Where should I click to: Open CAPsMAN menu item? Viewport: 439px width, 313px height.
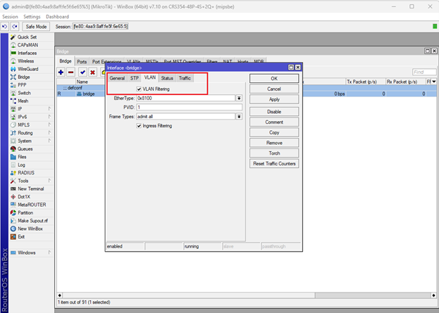click(x=27, y=45)
